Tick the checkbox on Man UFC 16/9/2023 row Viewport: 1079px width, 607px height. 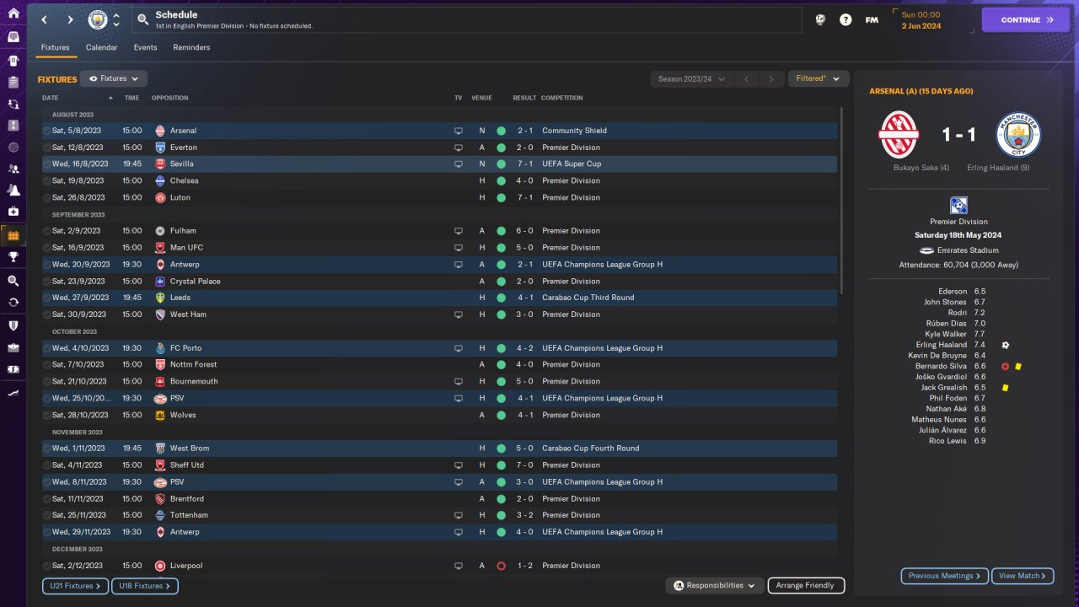(x=47, y=248)
